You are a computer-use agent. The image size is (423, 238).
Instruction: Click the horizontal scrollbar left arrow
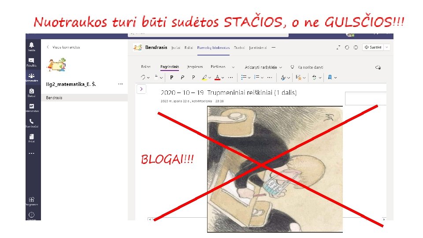[x=150, y=219]
